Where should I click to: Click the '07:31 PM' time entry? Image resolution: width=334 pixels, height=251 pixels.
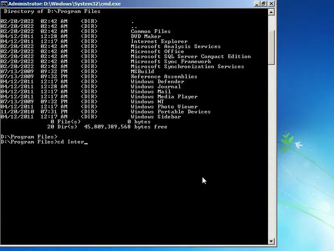[x=54, y=112]
